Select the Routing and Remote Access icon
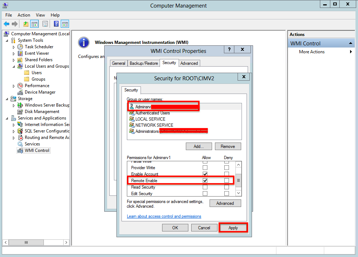Viewport: 358px width, 257px height. pos(20,137)
